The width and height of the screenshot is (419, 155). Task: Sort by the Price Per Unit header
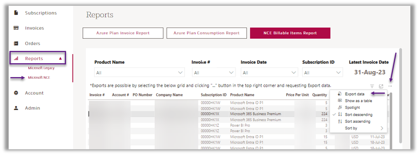[x=297, y=95]
